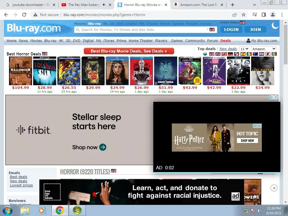Click SHOP NOW on the Hot Topic ad
Viewport: 288px width, 216px height.
[247, 141]
